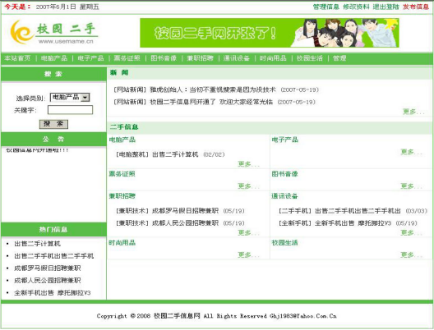This screenshot has width=434, height=330.
Task: Open listing 成都罗马假日招聘兼职 in 兼职招聘
Action: pos(185,211)
